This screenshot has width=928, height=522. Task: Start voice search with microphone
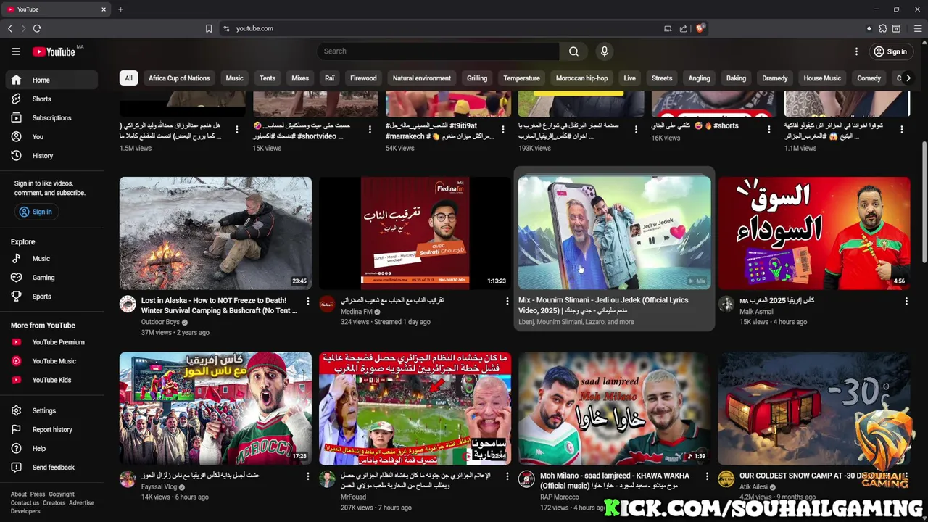(604, 51)
